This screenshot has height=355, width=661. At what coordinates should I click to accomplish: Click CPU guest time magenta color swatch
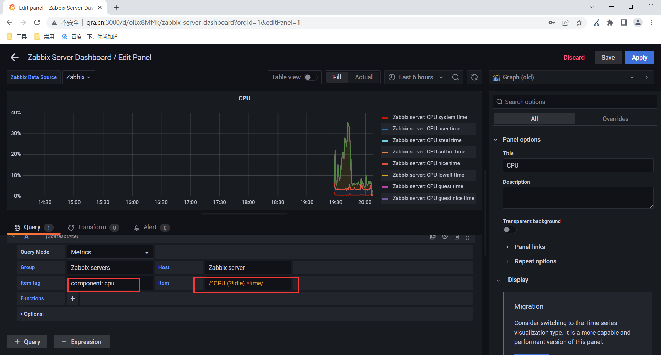coord(385,187)
